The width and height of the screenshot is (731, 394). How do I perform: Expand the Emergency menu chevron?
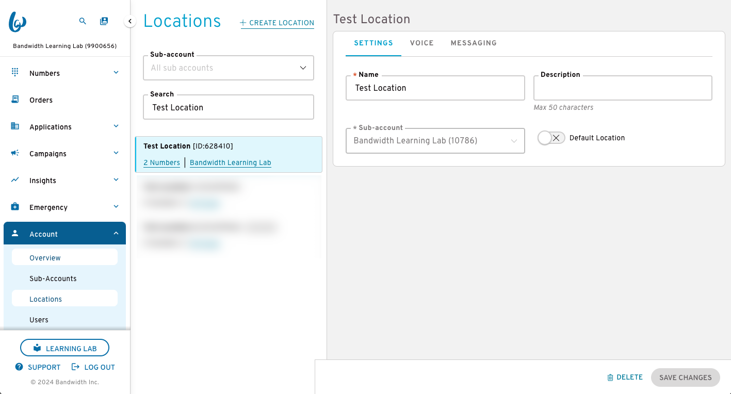point(116,207)
